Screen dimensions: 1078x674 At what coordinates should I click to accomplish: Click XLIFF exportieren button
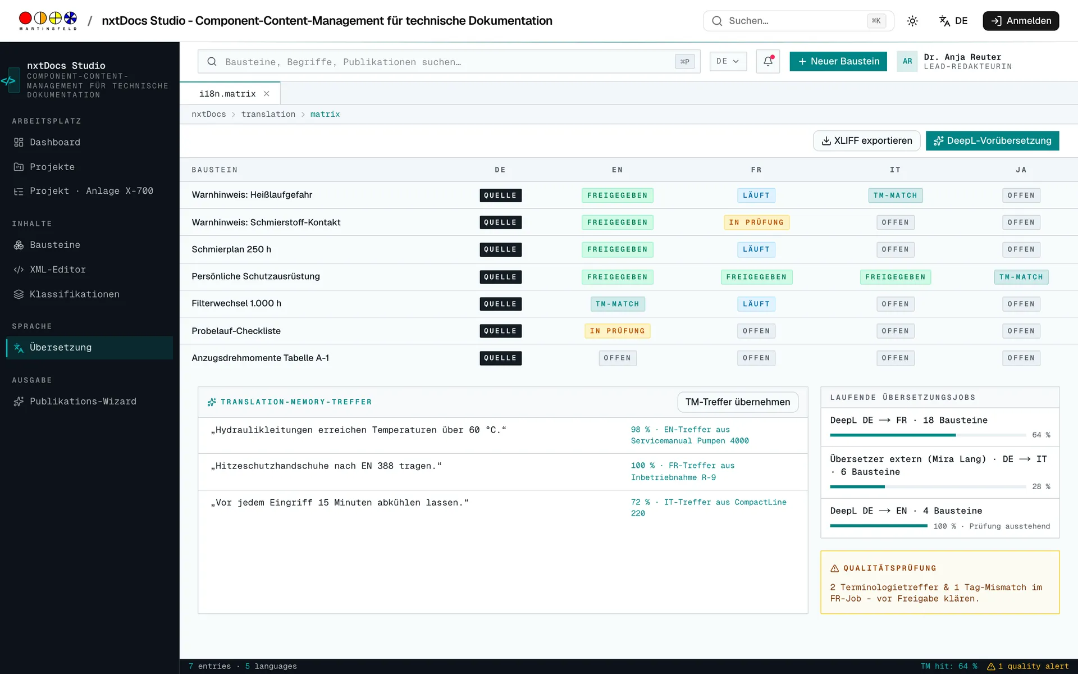[866, 140]
